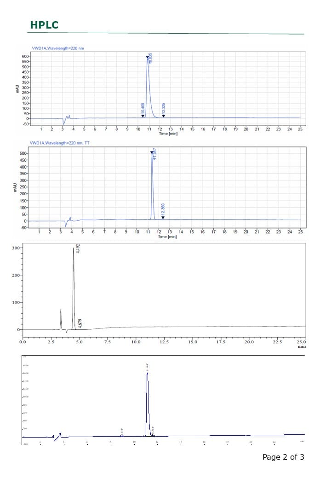Click the 'Page 2 of 3' footer
Image resolution: width=331 pixels, height=479 pixels.
click(x=283, y=457)
